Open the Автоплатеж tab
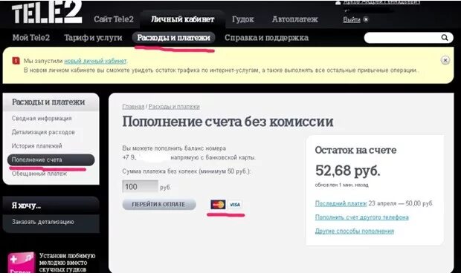This screenshot has width=461, height=276. point(295,19)
